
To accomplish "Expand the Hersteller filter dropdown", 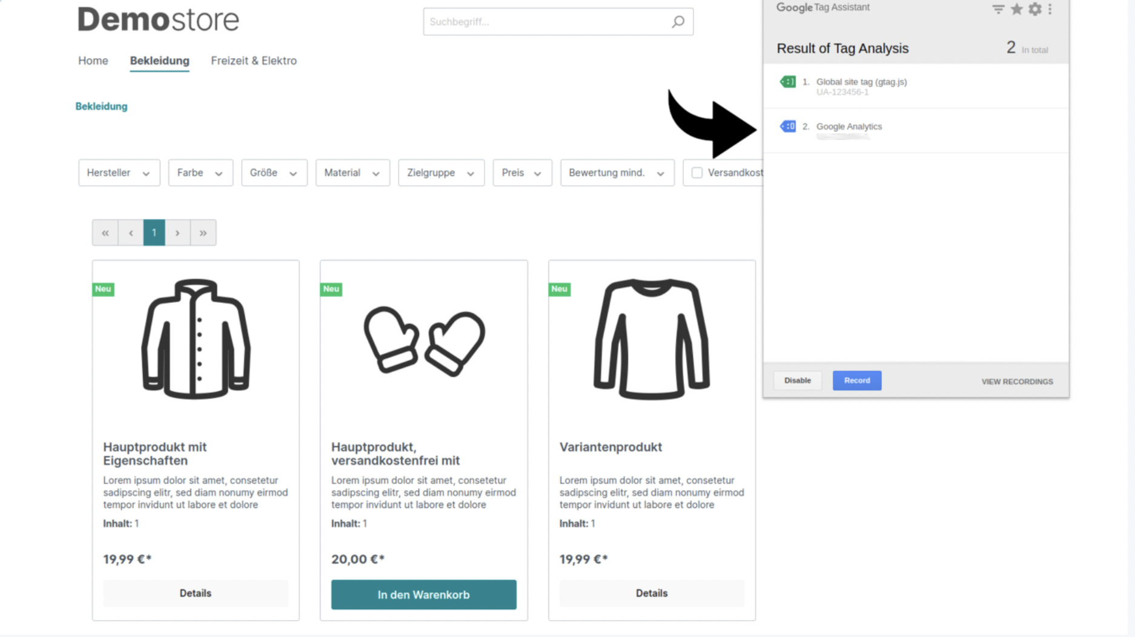I will [x=119, y=173].
